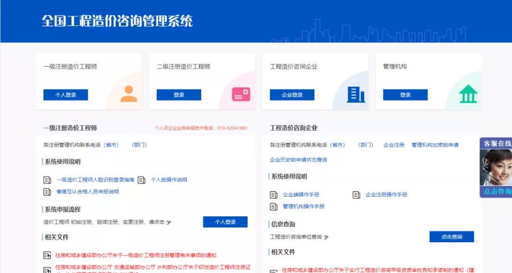Click the green institution building icon
The height and width of the screenshot is (273, 512).
pyautogui.click(x=468, y=94)
